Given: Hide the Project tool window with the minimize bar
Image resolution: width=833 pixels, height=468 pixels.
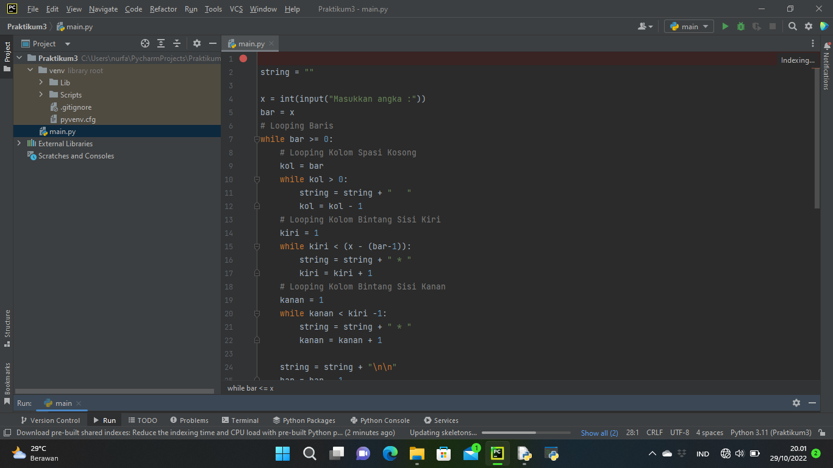Looking at the screenshot, I should click(x=212, y=43).
